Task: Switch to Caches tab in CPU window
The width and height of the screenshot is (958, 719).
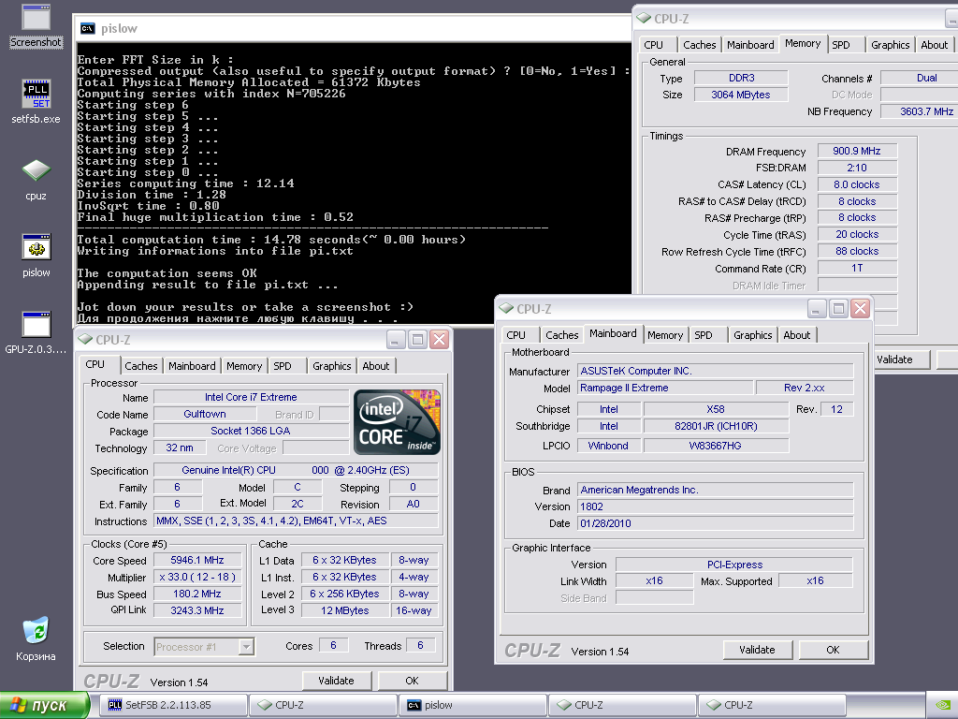Action: (x=140, y=366)
